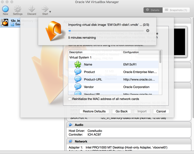Cancel the disk image import progress

point(148,31)
